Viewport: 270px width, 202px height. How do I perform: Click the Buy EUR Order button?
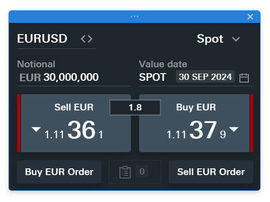pos(59,172)
